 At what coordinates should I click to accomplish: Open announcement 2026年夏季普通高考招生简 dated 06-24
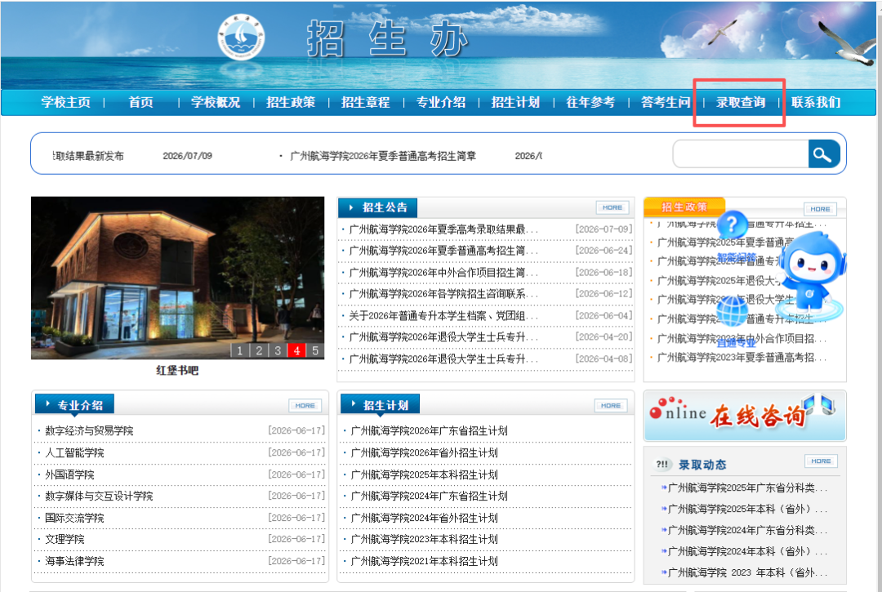coord(443,251)
